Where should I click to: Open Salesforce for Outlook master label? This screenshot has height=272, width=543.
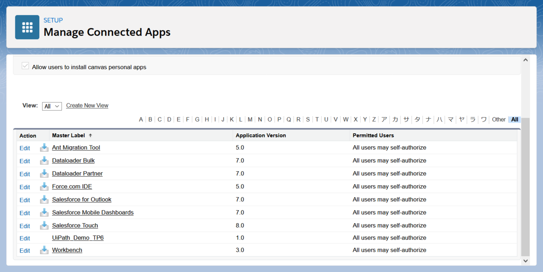point(81,199)
